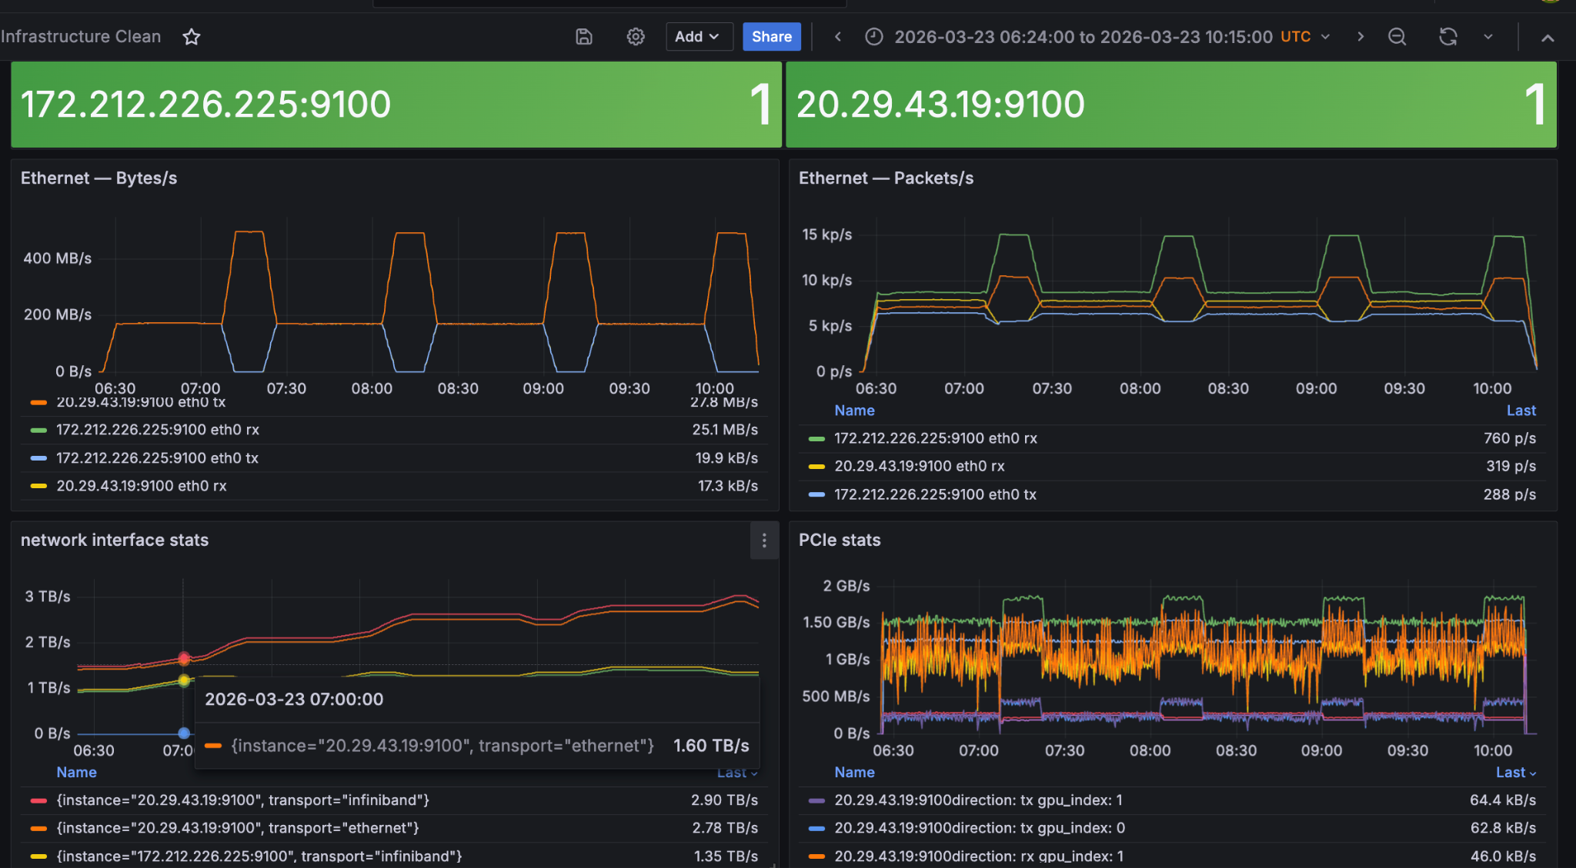The width and height of the screenshot is (1576, 868).
Task: Sort the Packets/s legend by Name
Action: coord(854,411)
